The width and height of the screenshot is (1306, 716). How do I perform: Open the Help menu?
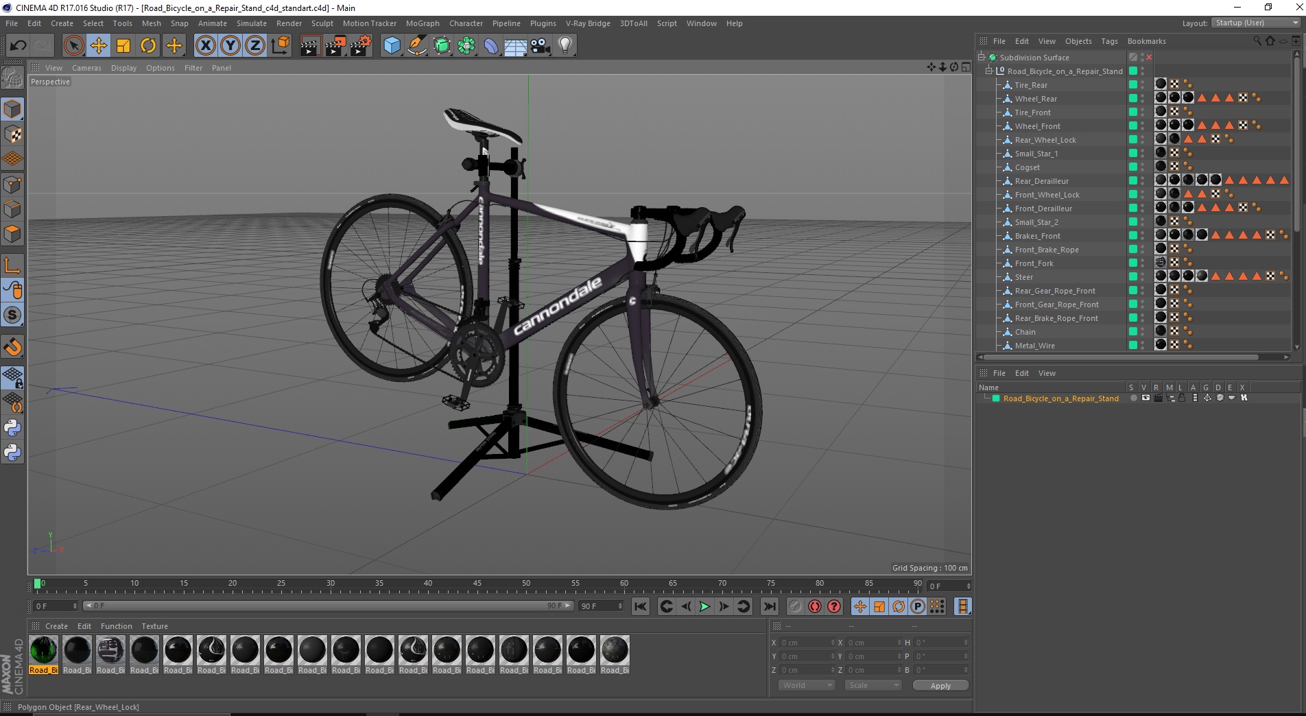734,23
